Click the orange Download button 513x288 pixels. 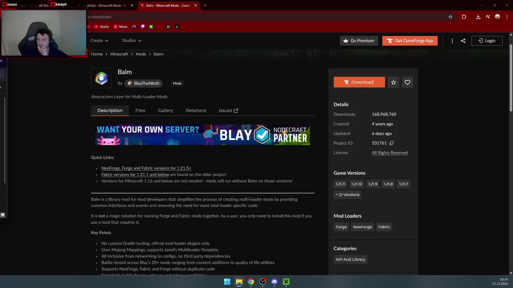click(359, 82)
